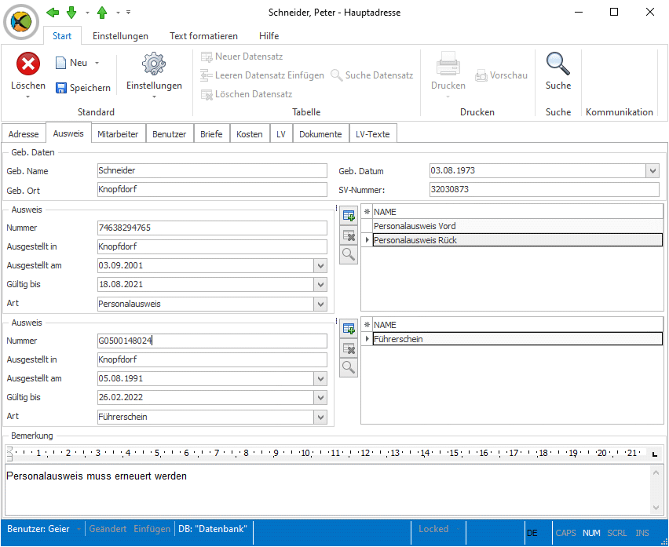Screen dimensions: 669x547
Task: Click the Kommunikation ribbon group label
Action: tap(619, 112)
